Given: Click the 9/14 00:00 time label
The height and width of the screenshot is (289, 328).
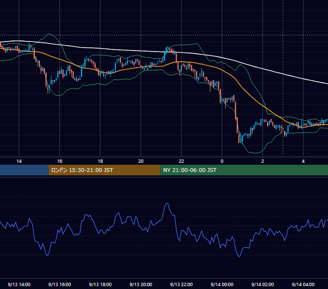Looking at the screenshot, I should click(222, 284).
